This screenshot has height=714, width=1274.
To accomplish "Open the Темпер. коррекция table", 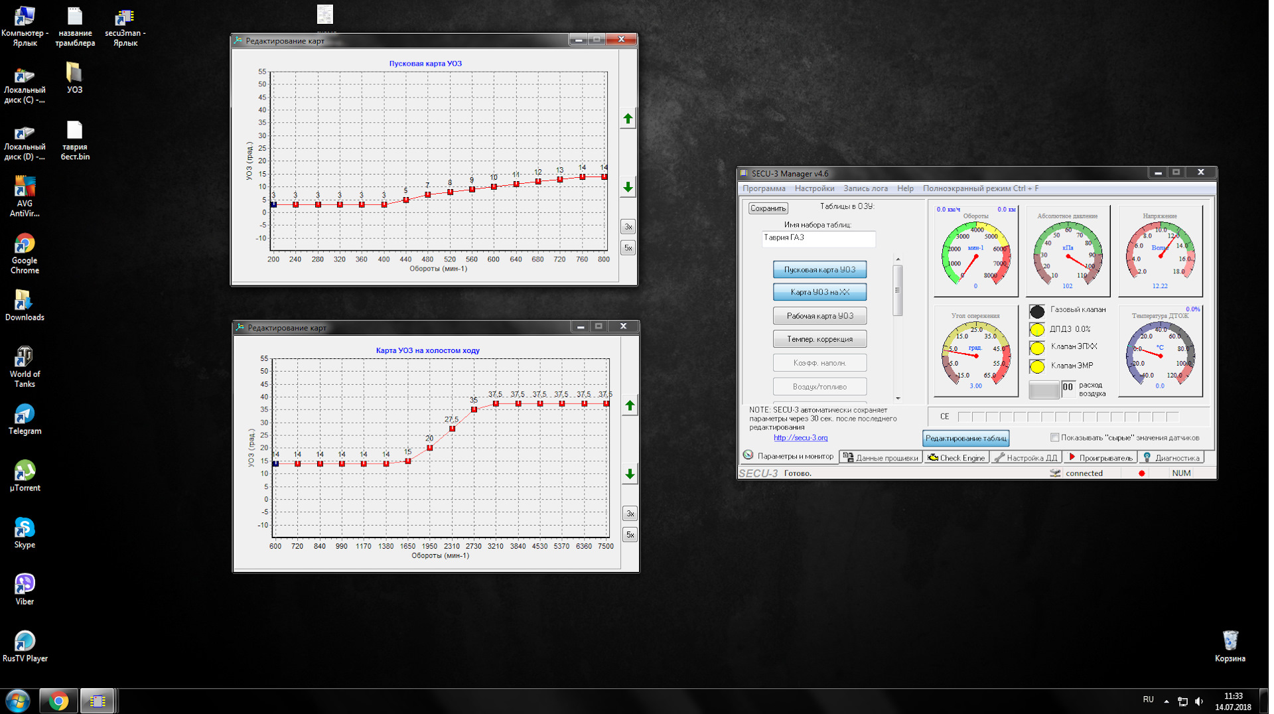I will click(819, 339).
